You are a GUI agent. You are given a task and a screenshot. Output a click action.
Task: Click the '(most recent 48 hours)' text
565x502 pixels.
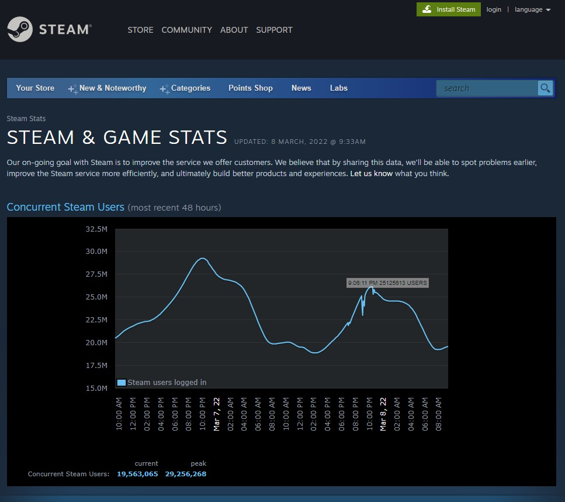pos(174,208)
